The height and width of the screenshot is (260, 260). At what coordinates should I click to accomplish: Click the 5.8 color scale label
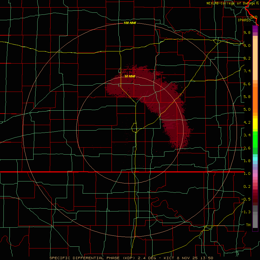click(x=247, y=97)
